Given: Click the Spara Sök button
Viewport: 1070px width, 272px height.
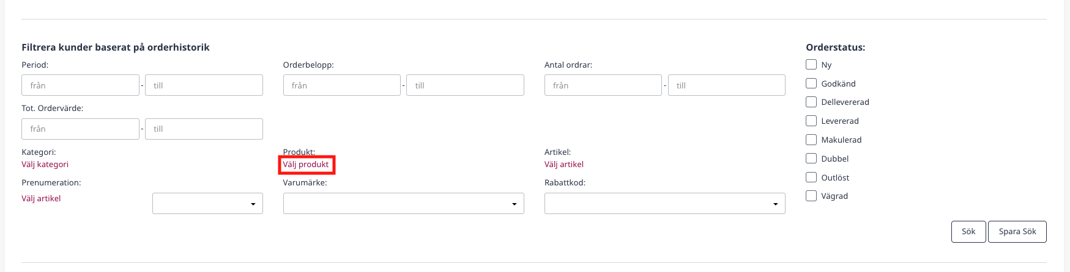Looking at the screenshot, I should pyautogui.click(x=1017, y=232).
